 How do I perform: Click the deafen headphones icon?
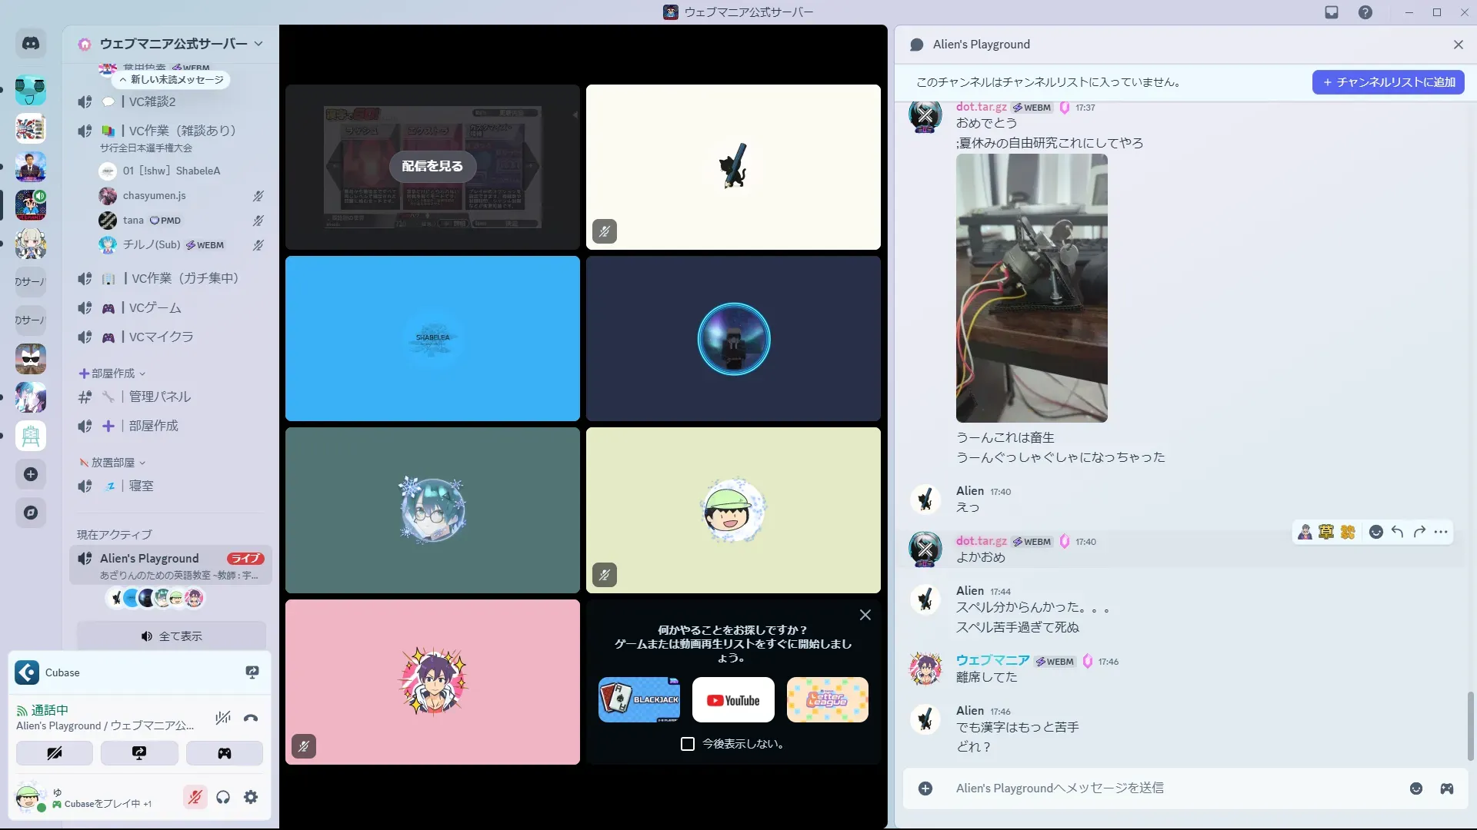pos(223,798)
